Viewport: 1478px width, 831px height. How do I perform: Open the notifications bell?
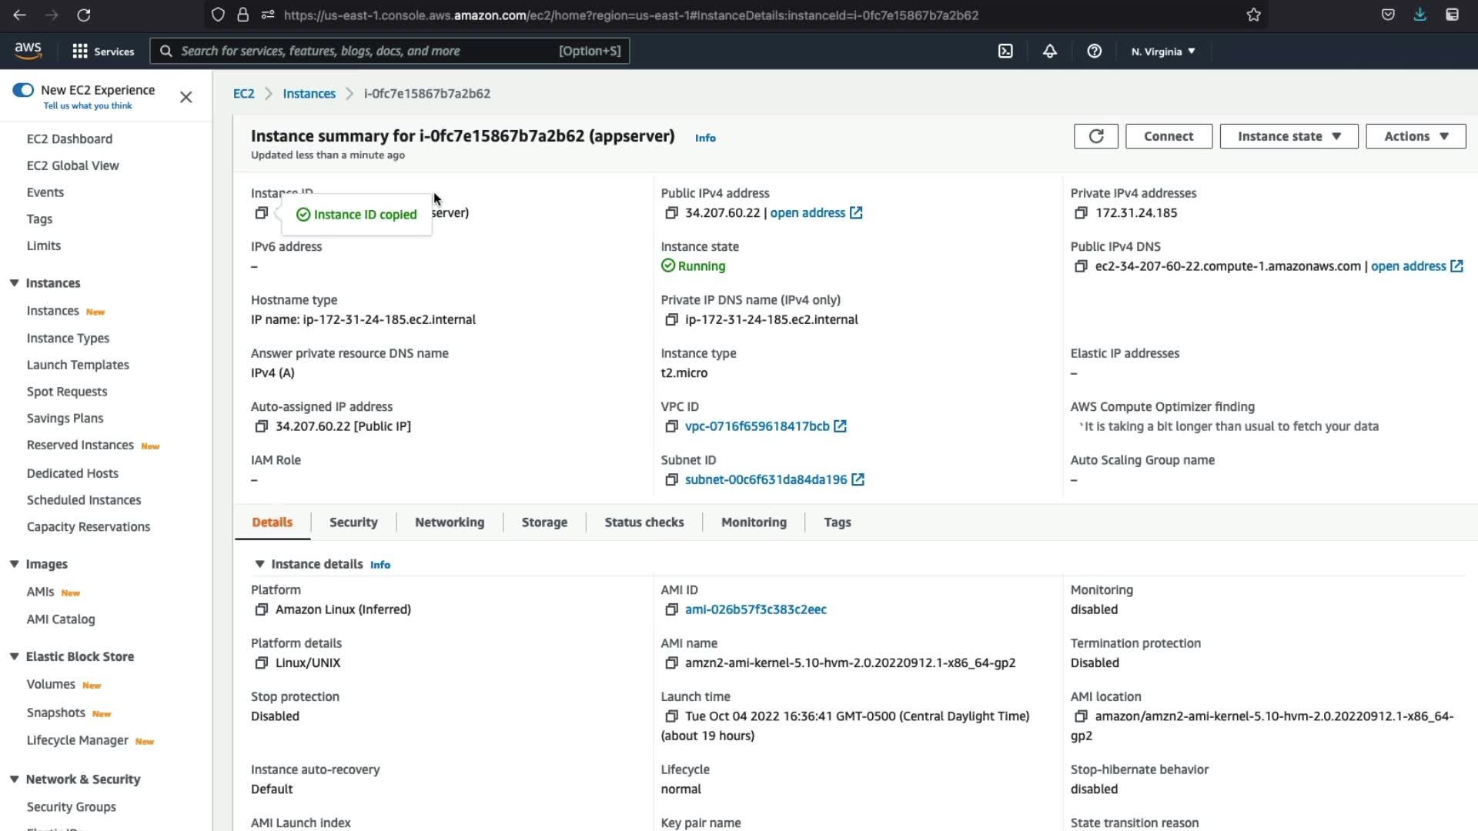tap(1049, 52)
